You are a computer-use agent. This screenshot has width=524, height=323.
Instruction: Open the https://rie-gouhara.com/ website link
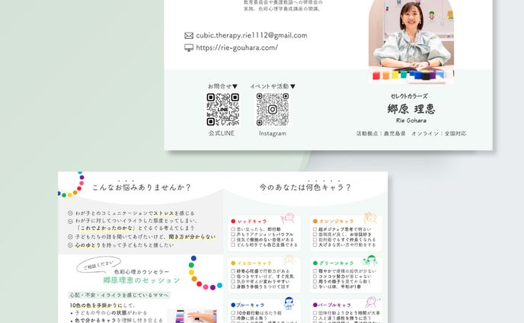pyautogui.click(x=237, y=47)
